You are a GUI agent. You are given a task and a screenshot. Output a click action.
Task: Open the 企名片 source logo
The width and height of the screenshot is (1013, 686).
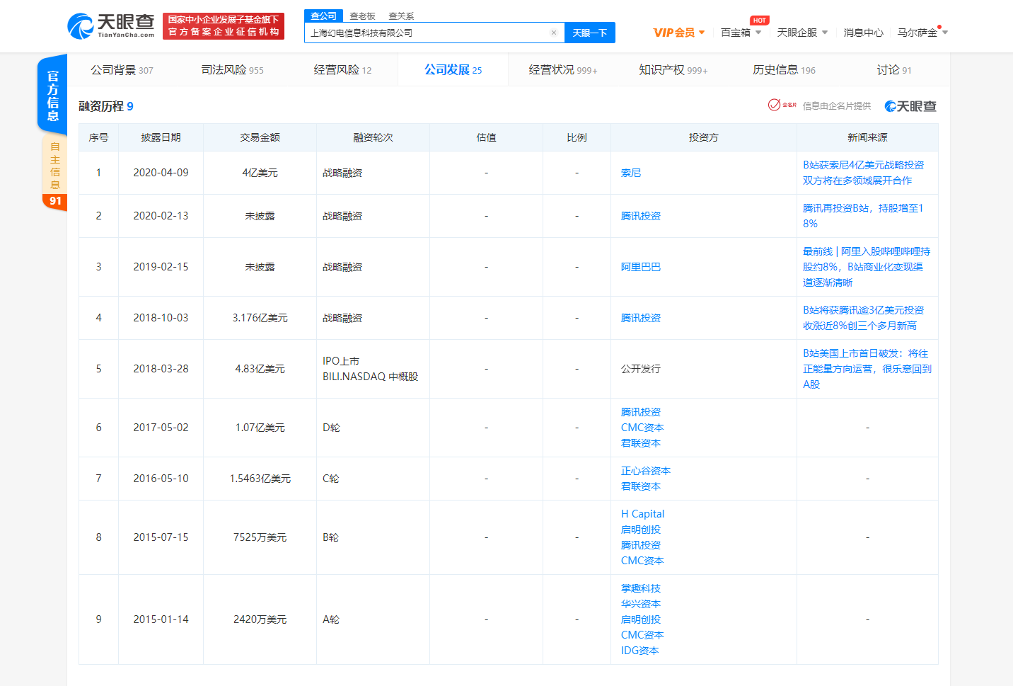pyautogui.click(x=782, y=105)
